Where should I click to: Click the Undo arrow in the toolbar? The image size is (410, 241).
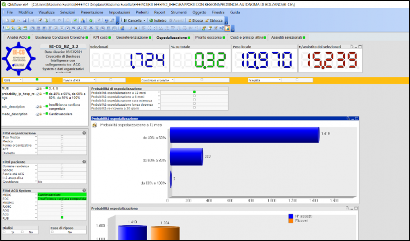click(x=54, y=20)
